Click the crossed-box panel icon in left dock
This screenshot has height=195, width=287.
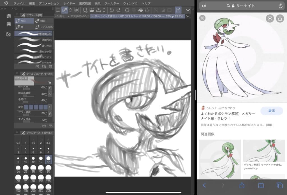pyautogui.click(x=9, y=34)
